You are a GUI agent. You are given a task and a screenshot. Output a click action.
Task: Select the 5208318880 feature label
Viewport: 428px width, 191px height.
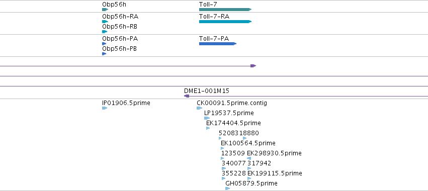pos(239,133)
